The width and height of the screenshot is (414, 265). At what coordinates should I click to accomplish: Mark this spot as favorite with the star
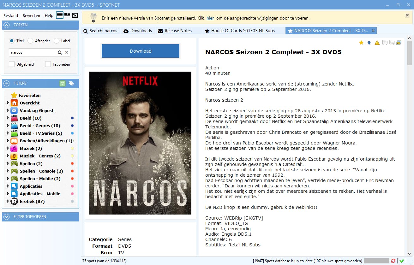(x=361, y=43)
